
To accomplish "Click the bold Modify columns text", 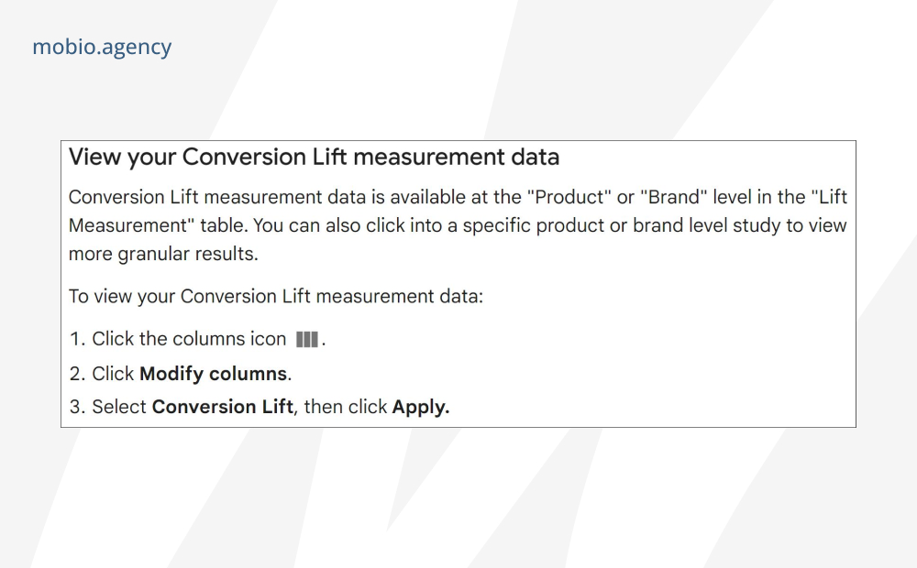I will tap(214, 374).
